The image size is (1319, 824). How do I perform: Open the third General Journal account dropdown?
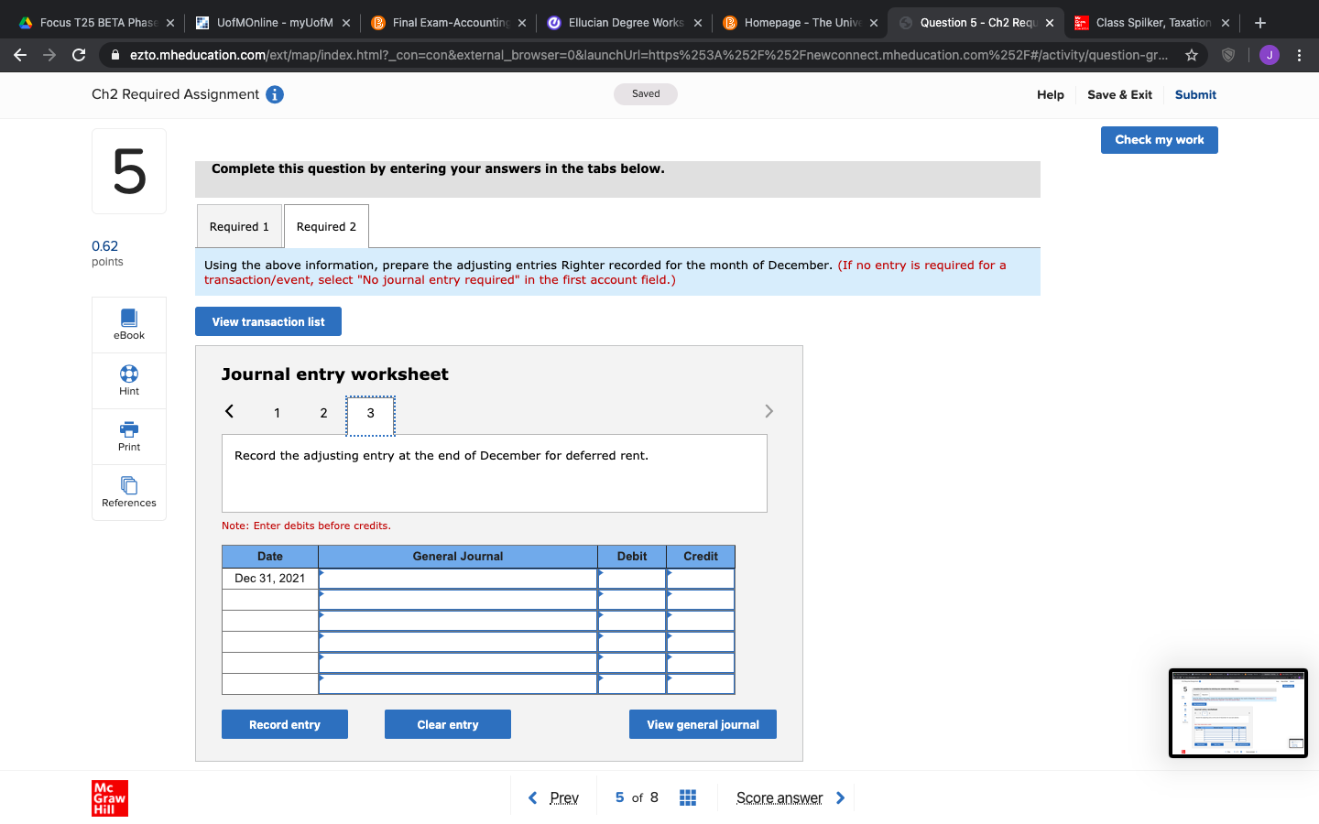(x=458, y=621)
